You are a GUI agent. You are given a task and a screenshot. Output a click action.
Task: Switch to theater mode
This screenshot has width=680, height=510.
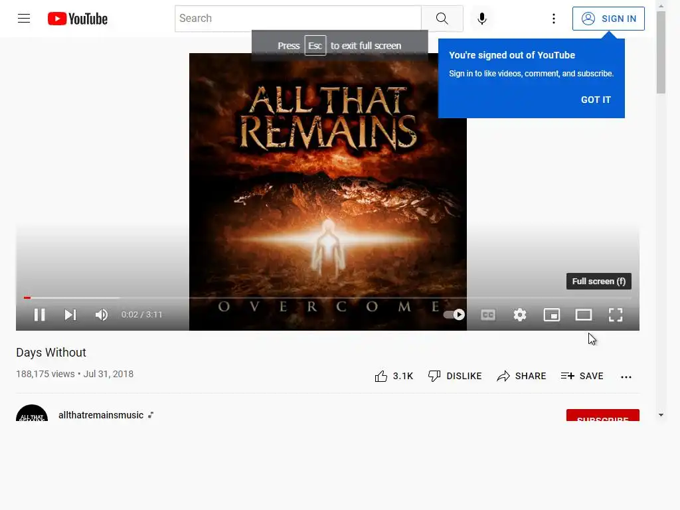[x=584, y=315]
